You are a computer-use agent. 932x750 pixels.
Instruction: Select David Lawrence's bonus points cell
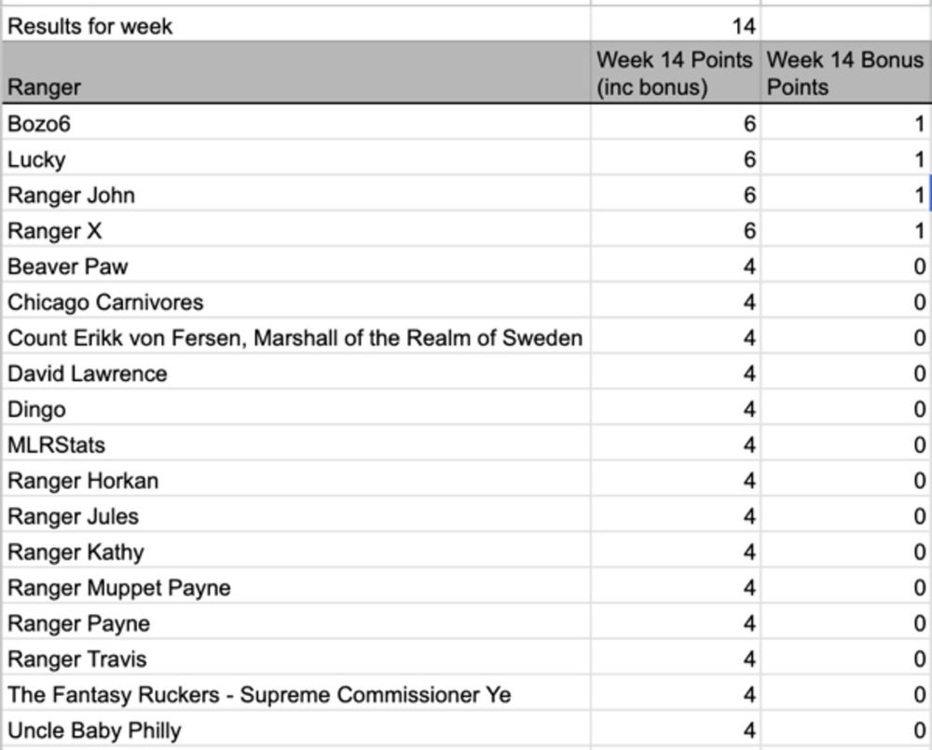[x=846, y=373]
